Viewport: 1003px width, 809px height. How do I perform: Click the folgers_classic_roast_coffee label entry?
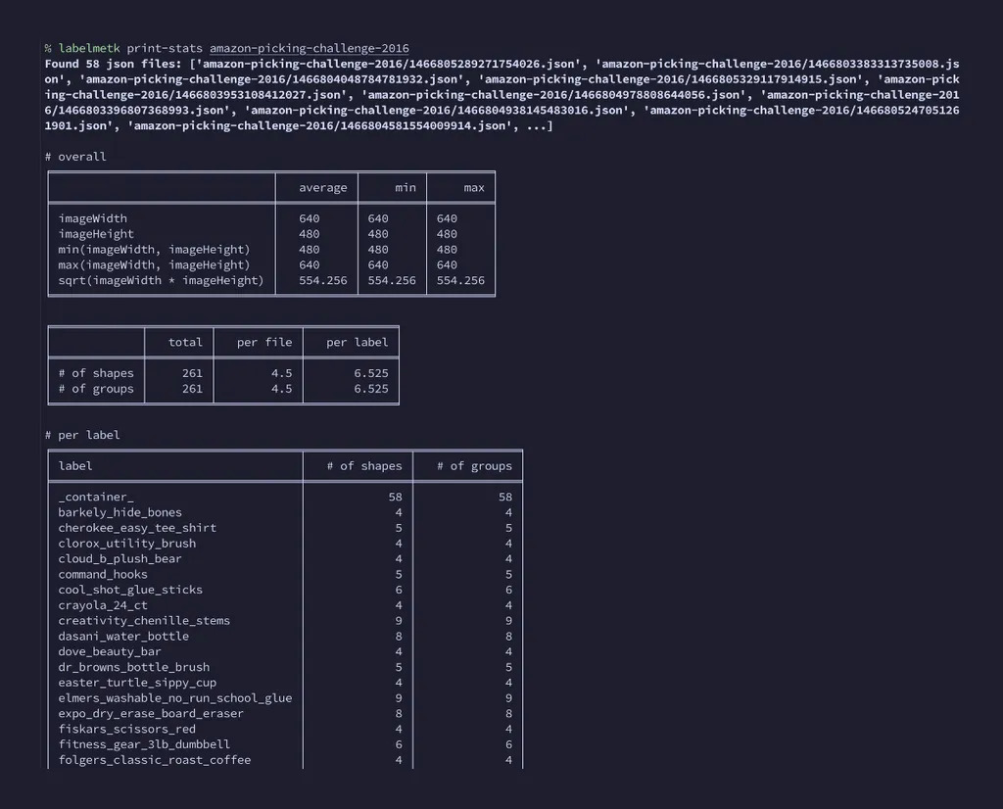tap(154, 760)
